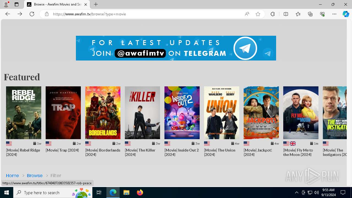352x198 pixels.
Task: Click the browser forward arrow
Action: 20,14
